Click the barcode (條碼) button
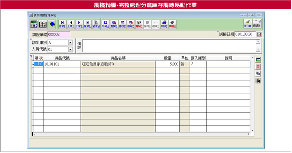This screenshot has height=153, width=292. tap(257, 24)
